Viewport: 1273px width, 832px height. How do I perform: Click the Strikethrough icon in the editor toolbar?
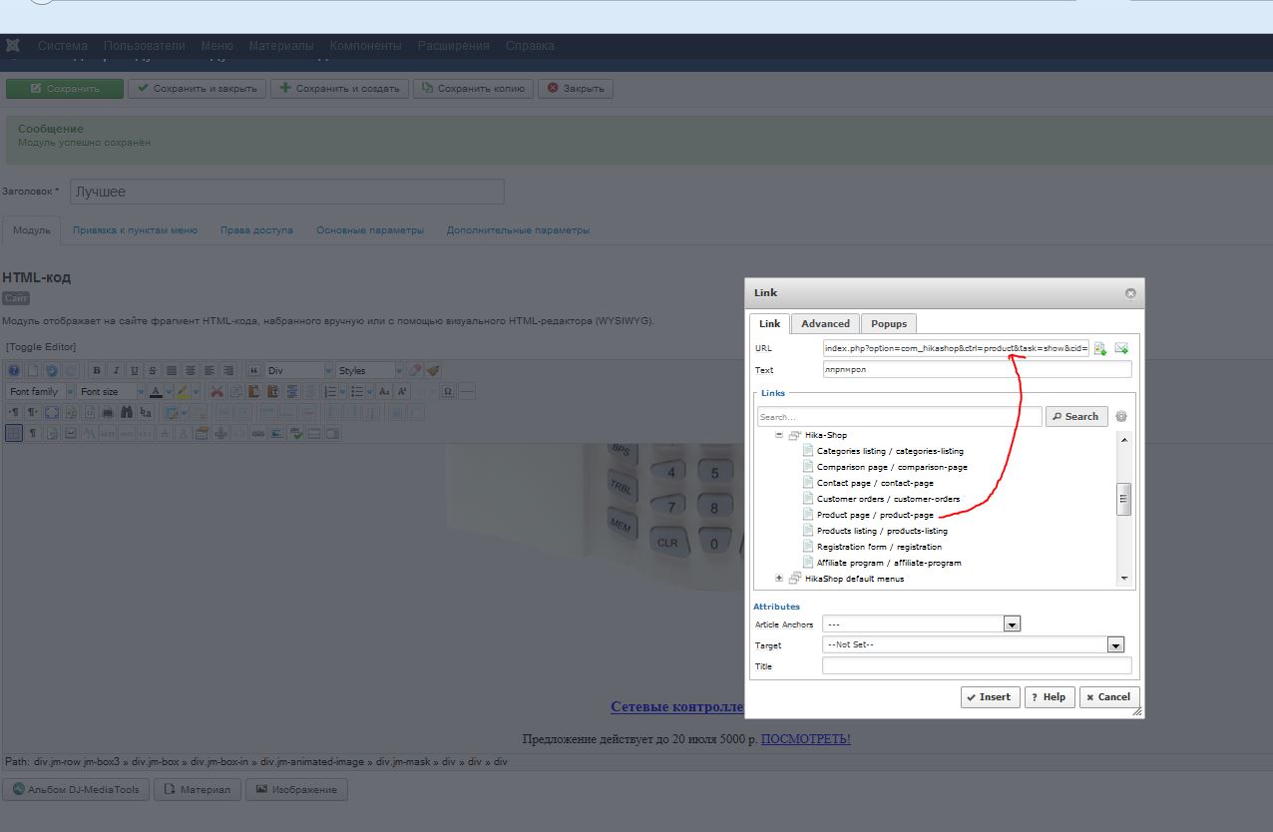[x=153, y=370]
